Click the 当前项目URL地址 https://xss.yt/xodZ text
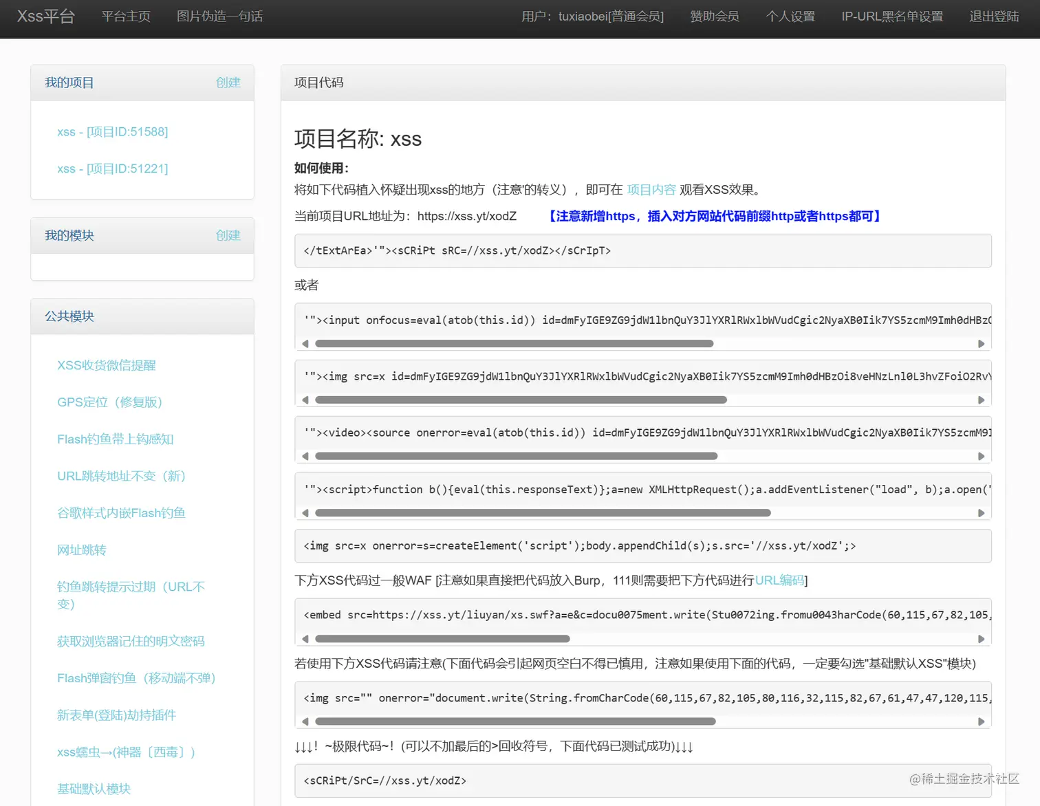1040x806 pixels. coord(405,216)
